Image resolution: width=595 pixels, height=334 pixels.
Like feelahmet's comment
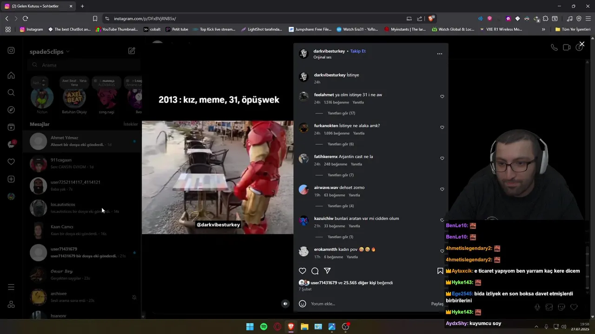(442, 96)
